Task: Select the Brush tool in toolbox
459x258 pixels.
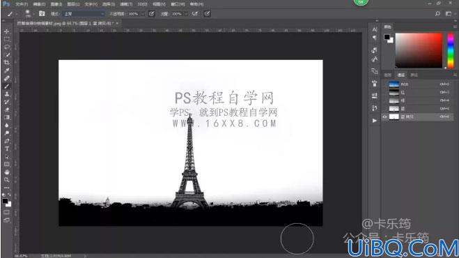Action: point(6,86)
